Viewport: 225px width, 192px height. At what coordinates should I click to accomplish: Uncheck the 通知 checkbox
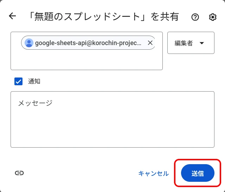coord(18,81)
